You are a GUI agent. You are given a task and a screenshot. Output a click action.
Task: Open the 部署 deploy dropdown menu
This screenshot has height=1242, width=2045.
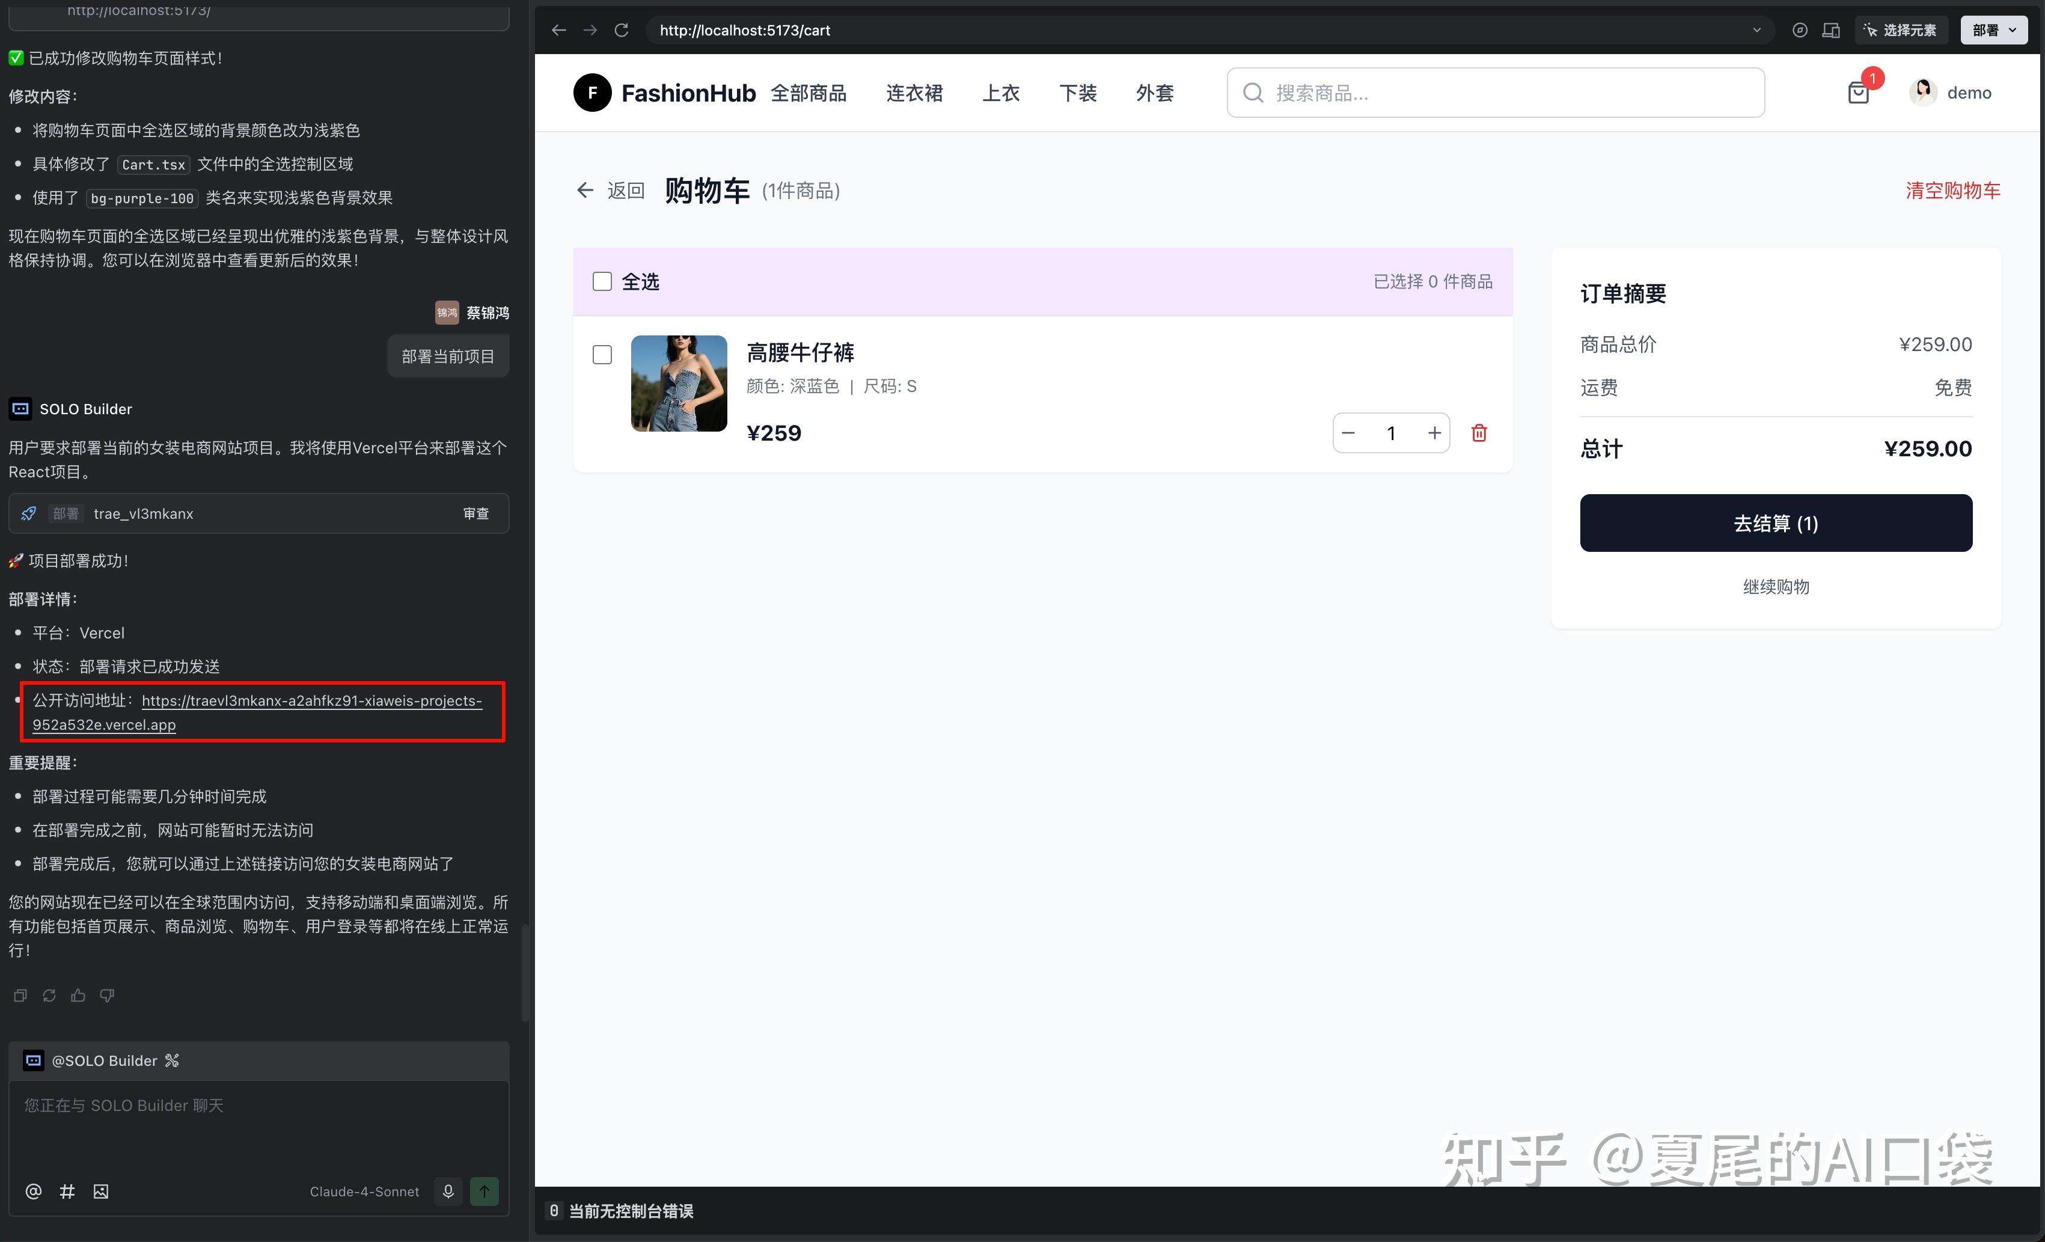[x=1993, y=29]
